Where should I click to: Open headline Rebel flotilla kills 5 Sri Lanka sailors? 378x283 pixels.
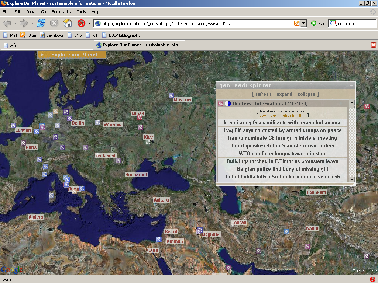(282, 177)
